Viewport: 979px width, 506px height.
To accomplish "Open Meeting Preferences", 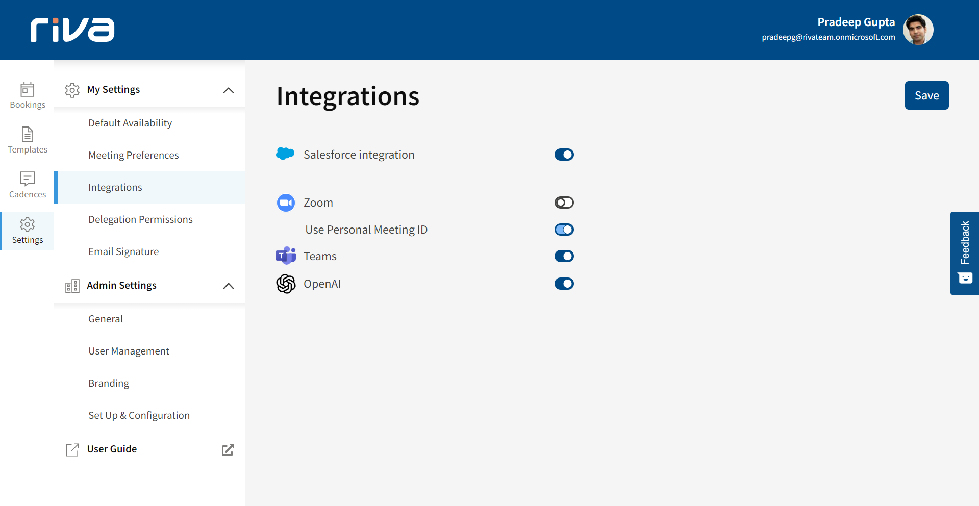I will click(149, 155).
